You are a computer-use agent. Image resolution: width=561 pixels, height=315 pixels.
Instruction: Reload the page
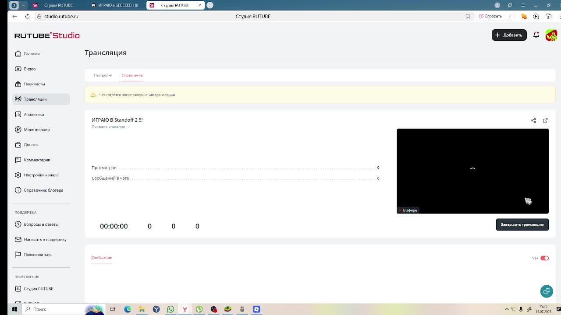click(x=27, y=16)
